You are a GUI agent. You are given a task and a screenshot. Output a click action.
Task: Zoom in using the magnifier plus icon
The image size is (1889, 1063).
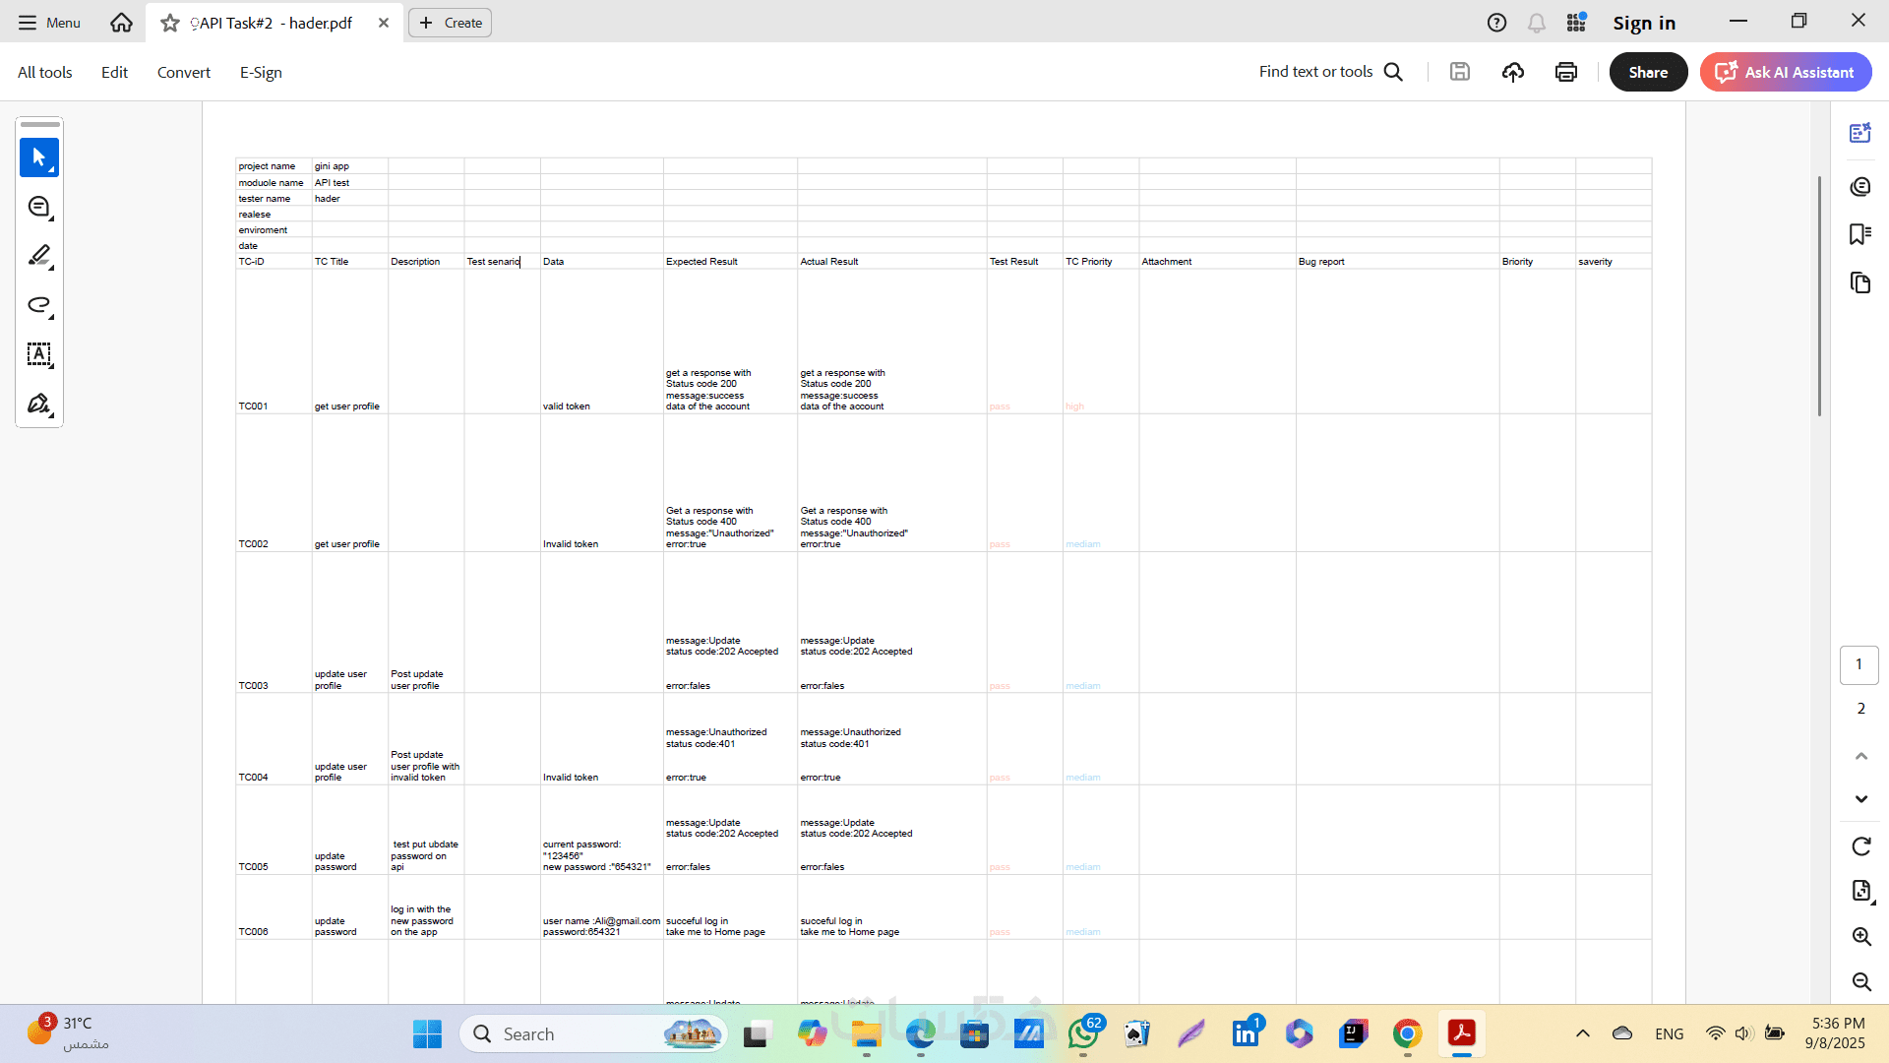tap(1860, 936)
